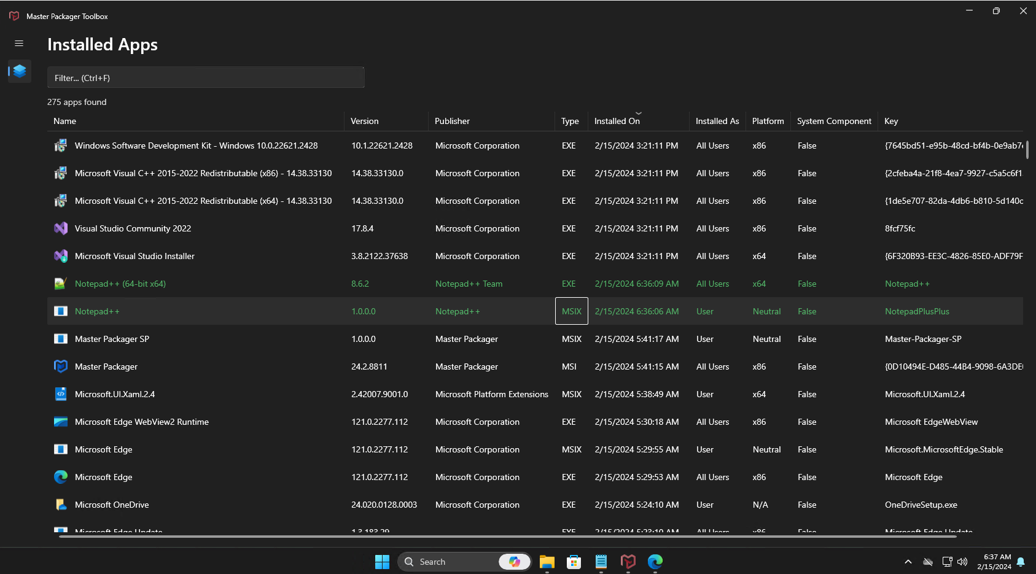Select the focused MSIX type cell for Notepad++
This screenshot has height=574, width=1036.
(x=572, y=311)
